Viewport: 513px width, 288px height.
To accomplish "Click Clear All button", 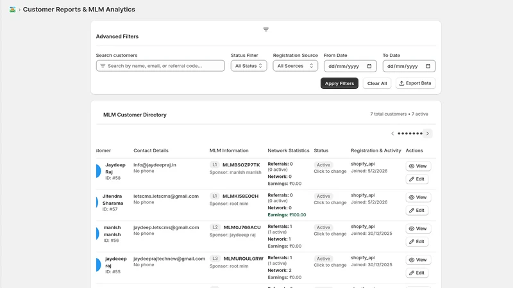I will point(377,83).
